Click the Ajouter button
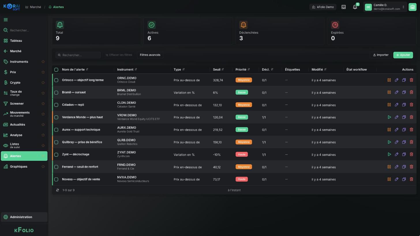Image resolution: width=420 pixels, height=236 pixels. (x=403, y=55)
